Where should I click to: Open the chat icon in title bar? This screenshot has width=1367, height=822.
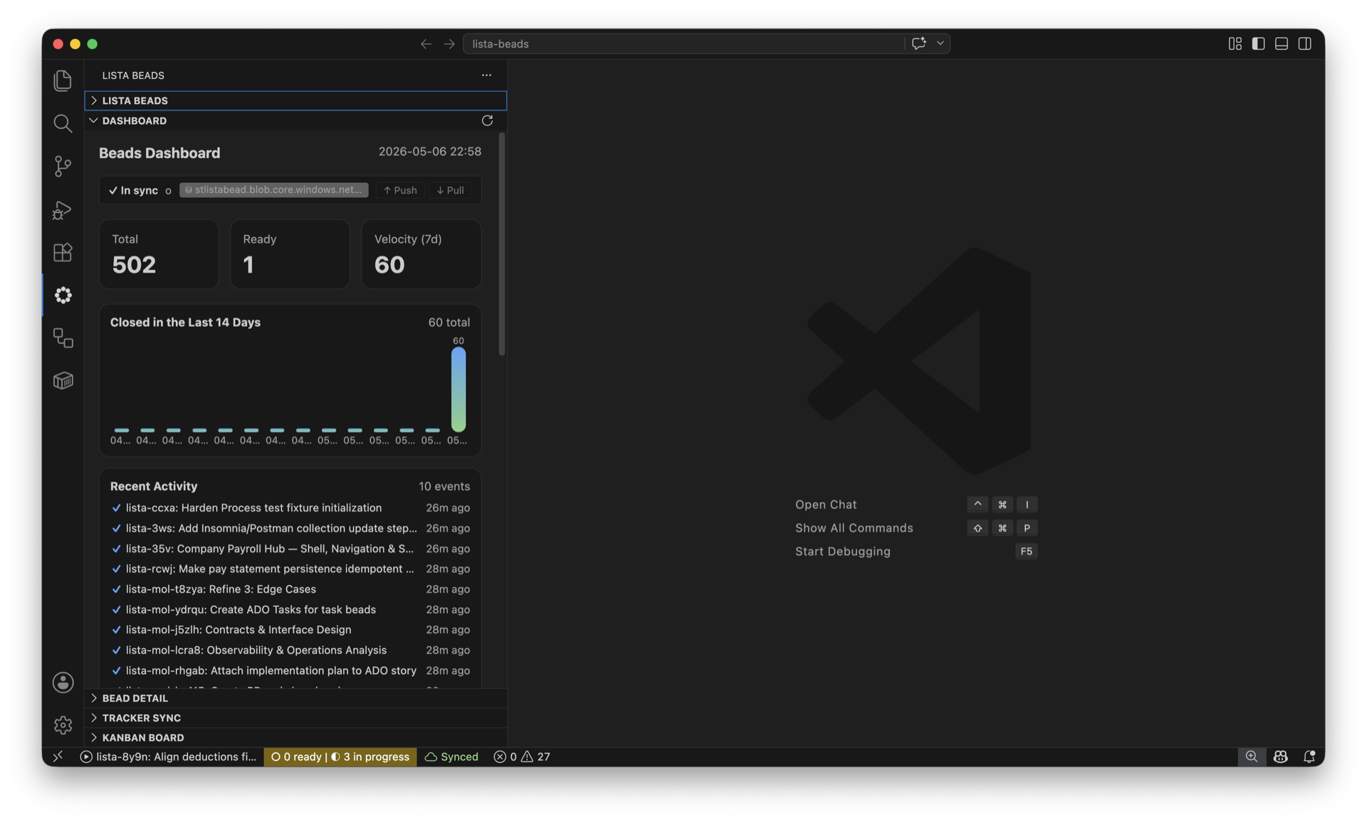pyautogui.click(x=918, y=43)
